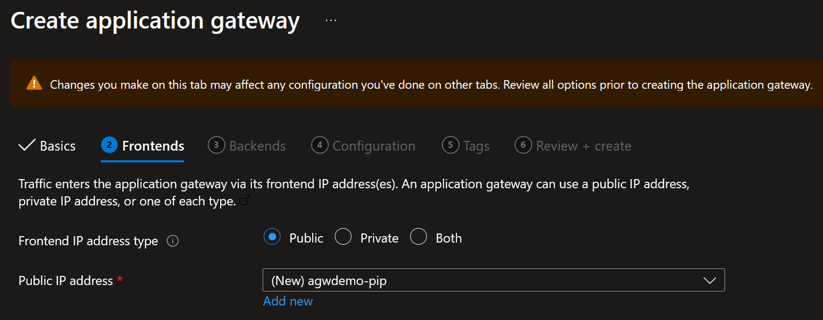
Task: Click the step 5 Tags circle icon
Action: [450, 145]
